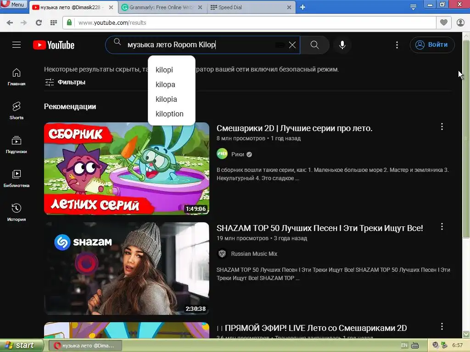Viewport: 470px width, 352px height.
Task: Open options menu for Смешарики 2D video
Action: pos(442,126)
